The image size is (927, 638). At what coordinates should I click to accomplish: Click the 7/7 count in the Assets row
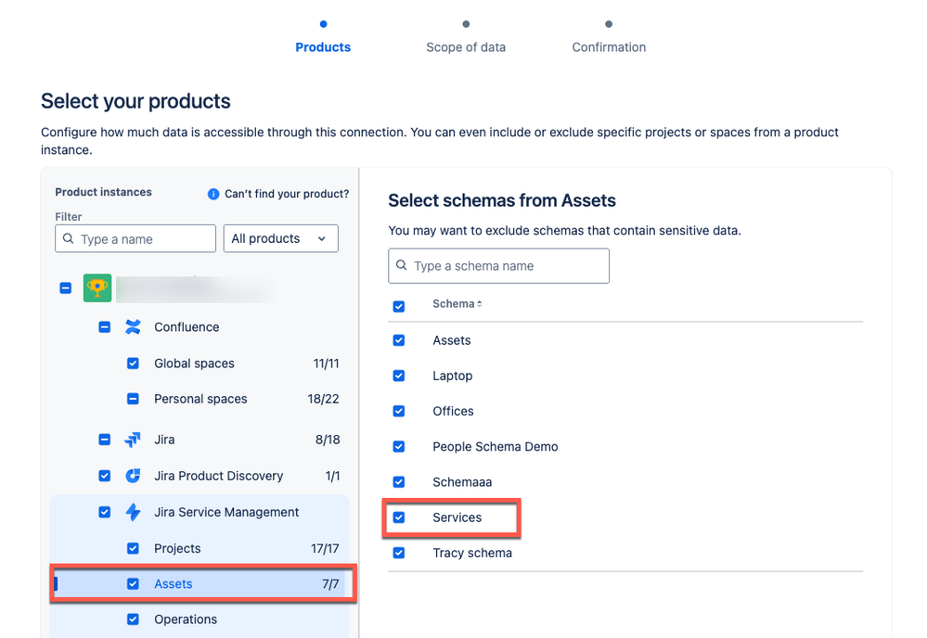[x=330, y=583]
